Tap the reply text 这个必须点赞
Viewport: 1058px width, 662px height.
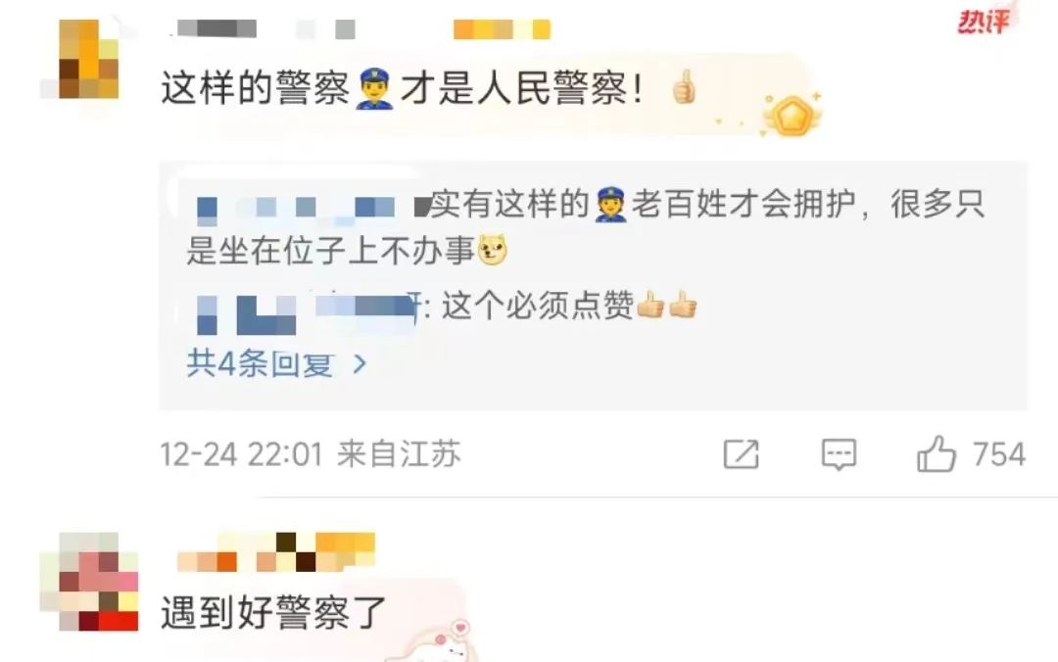(538, 307)
